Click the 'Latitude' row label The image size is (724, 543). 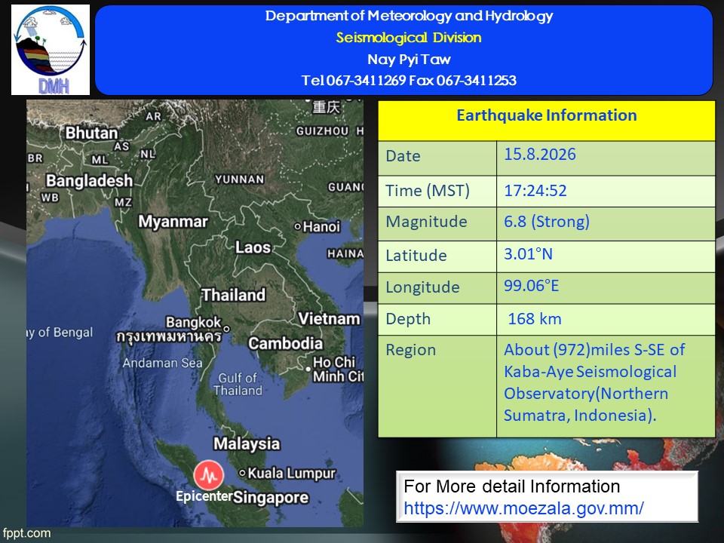416,256
